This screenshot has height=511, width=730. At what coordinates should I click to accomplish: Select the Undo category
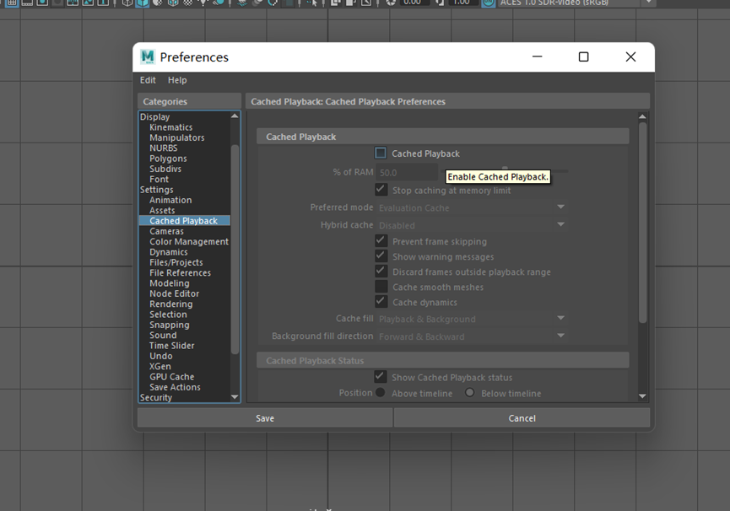[x=161, y=356]
